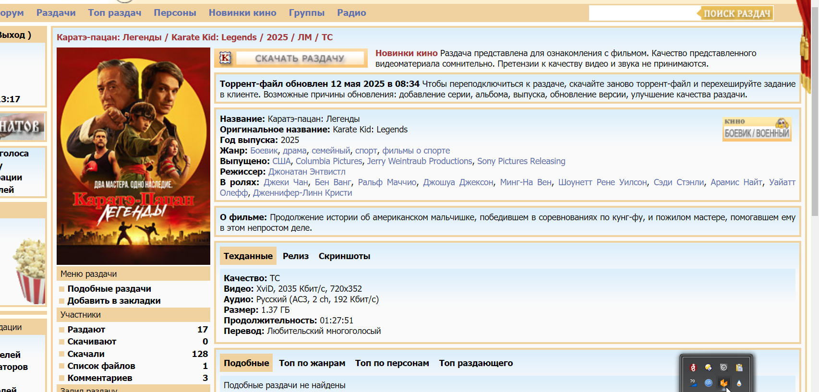The width and height of the screenshot is (819, 392).
Task: Open actor Ральф Маччио page
Action: (387, 182)
